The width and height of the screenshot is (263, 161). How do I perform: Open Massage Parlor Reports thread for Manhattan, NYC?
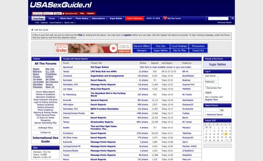tap(103, 85)
